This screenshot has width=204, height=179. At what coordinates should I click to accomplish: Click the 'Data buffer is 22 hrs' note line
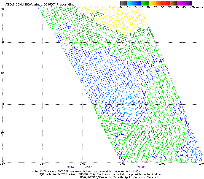click(x=100, y=174)
